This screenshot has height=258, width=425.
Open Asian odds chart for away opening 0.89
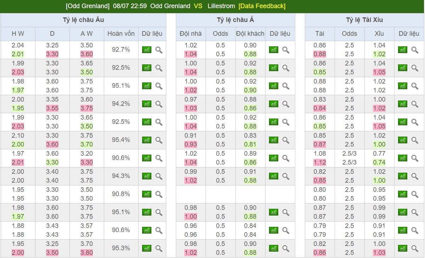click(x=274, y=158)
